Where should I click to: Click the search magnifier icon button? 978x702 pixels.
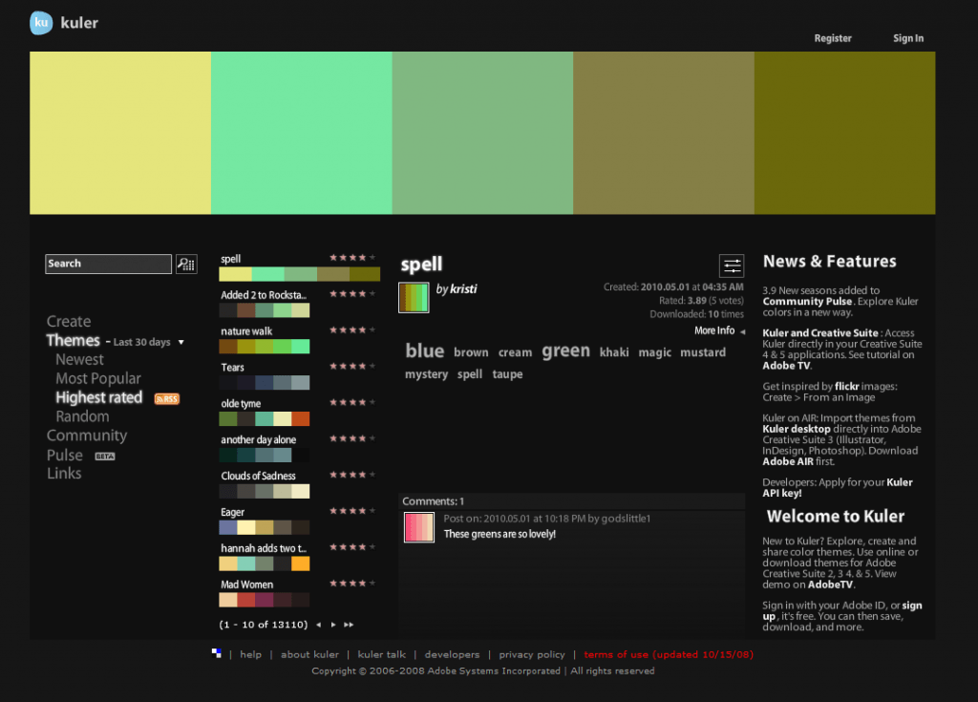[x=186, y=264]
